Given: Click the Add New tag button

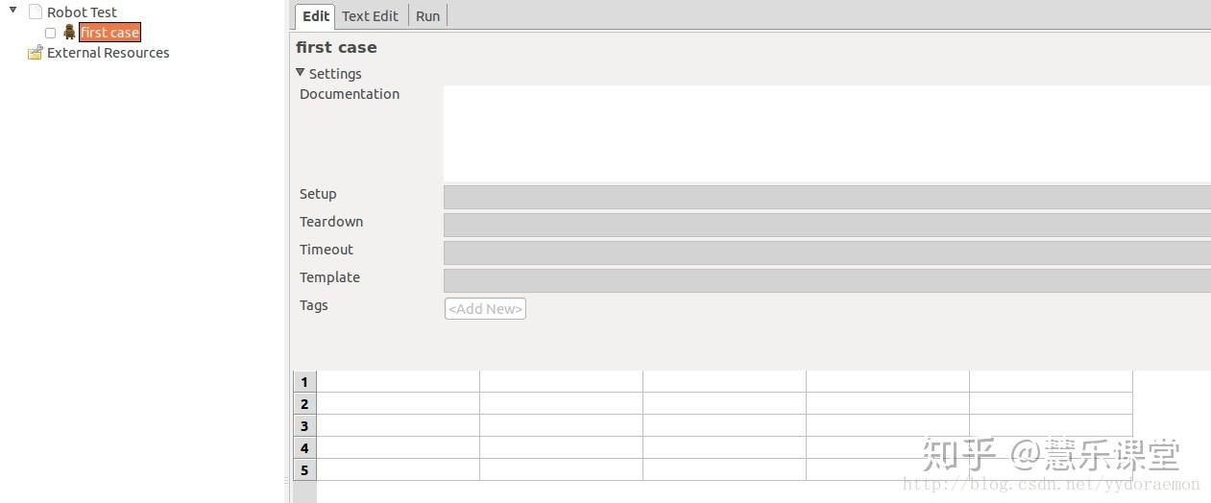Looking at the screenshot, I should click(x=485, y=309).
